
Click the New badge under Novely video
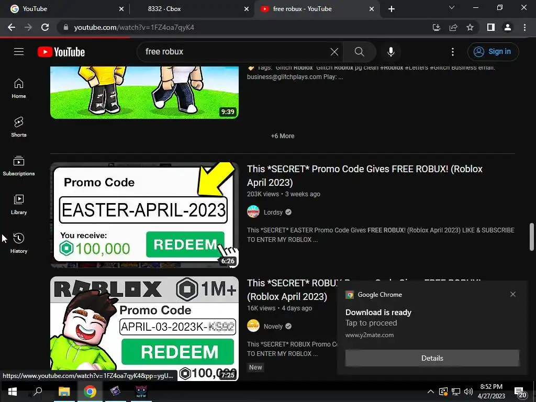pyautogui.click(x=255, y=367)
